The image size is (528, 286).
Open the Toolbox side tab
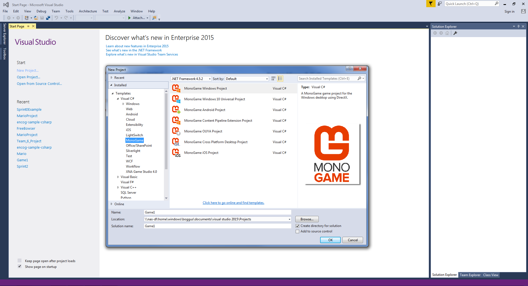(x=4, y=54)
